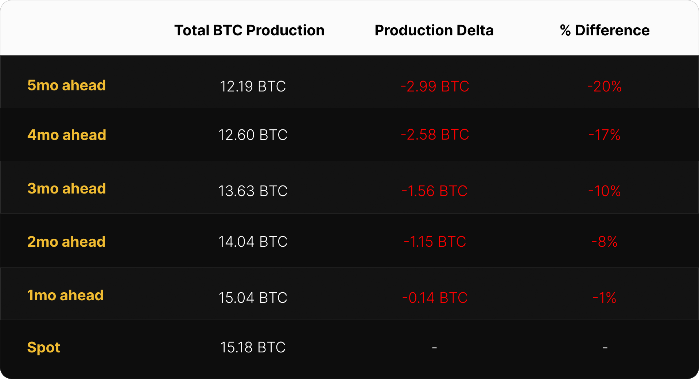Select the 3mo ahead row label
The height and width of the screenshot is (379, 699).
click(x=66, y=188)
